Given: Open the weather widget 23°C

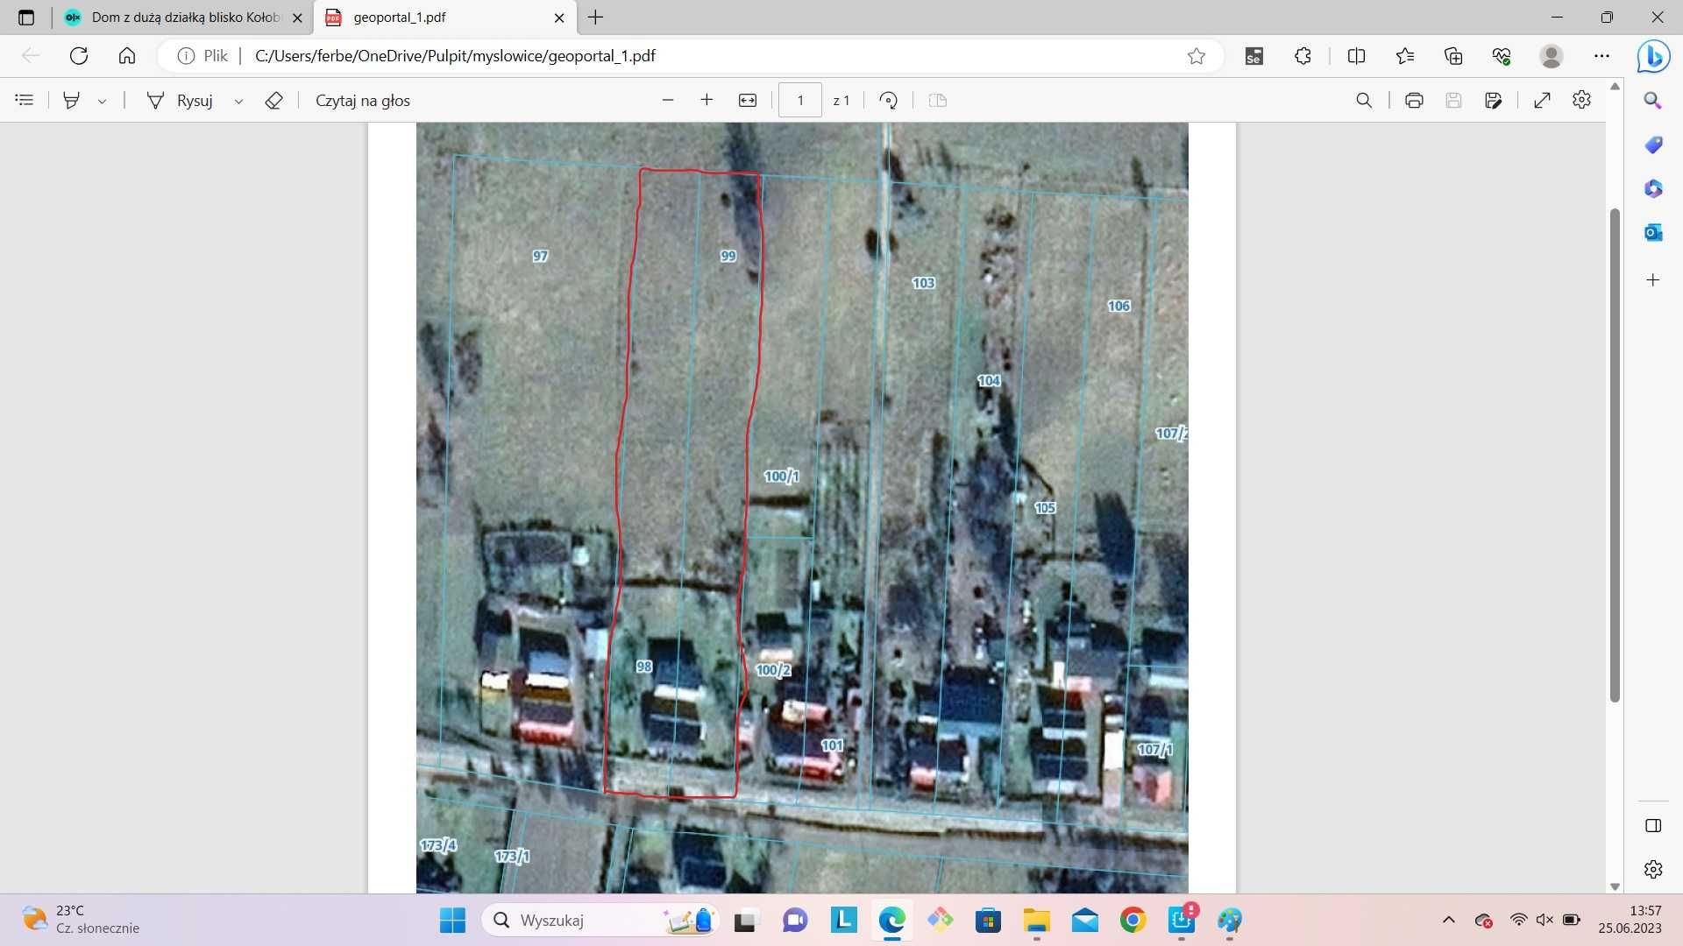Looking at the screenshot, I should click(81, 920).
